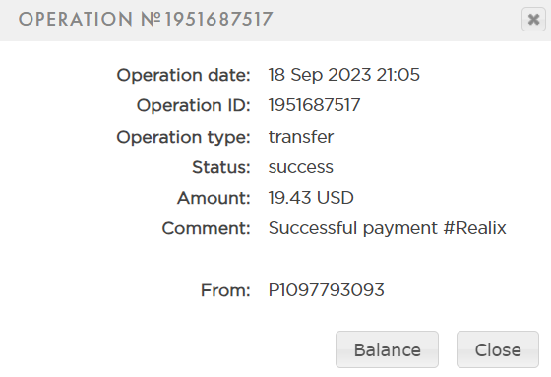Screen dimensions: 551x377
Task: Click the Operation date label
Action: 183,75
